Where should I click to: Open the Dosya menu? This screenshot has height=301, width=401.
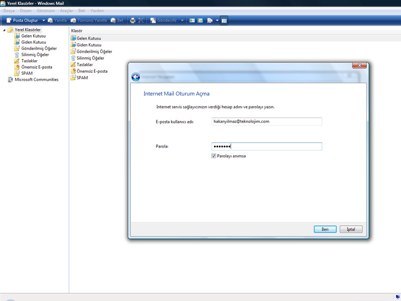point(9,11)
